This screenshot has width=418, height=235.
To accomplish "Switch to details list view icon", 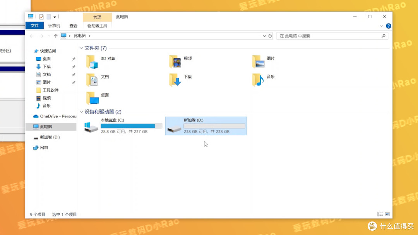I will (x=380, y=214).
